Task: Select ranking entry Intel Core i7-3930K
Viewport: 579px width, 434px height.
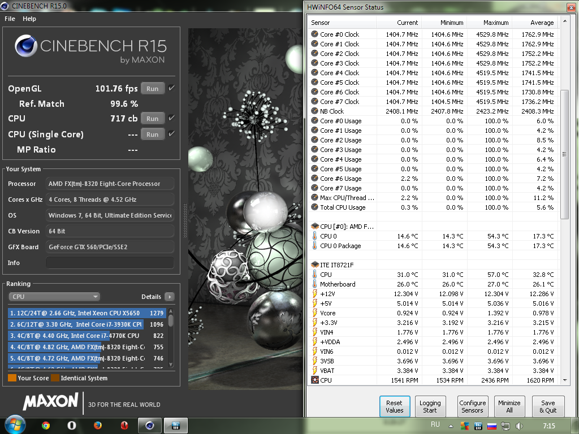Action: coord(87,324)
